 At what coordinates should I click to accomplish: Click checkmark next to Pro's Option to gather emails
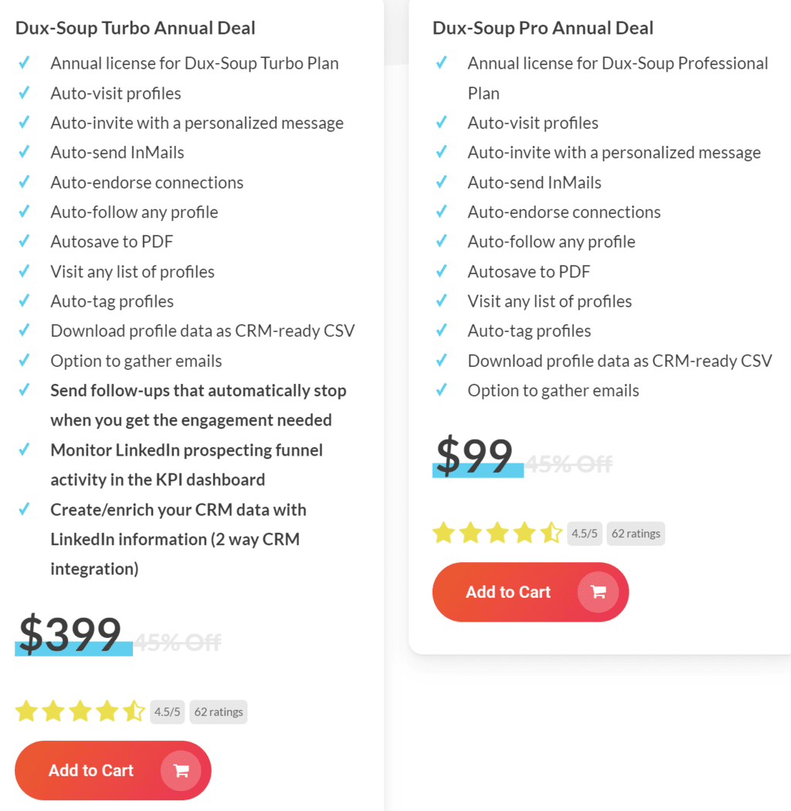[x=441, y=389]
